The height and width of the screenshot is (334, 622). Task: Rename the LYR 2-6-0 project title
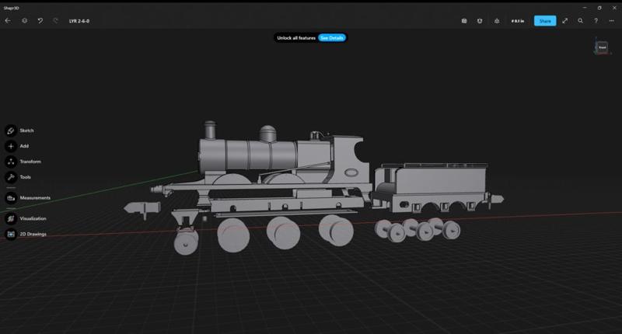(x=79, y=21)
